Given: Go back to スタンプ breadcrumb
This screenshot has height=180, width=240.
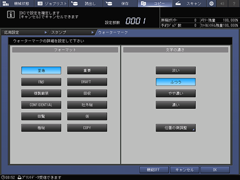Looking at the screenshot, I should [72, 32].
